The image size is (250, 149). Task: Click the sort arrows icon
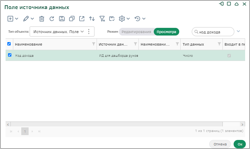point(92,19)
